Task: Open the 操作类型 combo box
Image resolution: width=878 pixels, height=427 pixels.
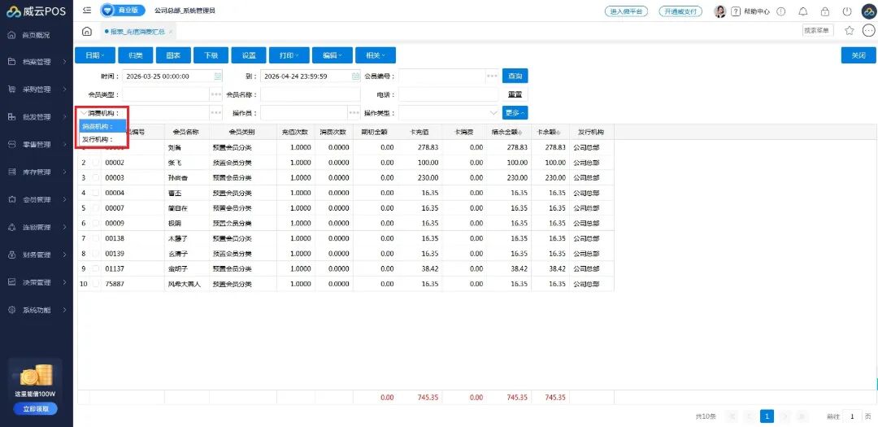Action: 449,113
